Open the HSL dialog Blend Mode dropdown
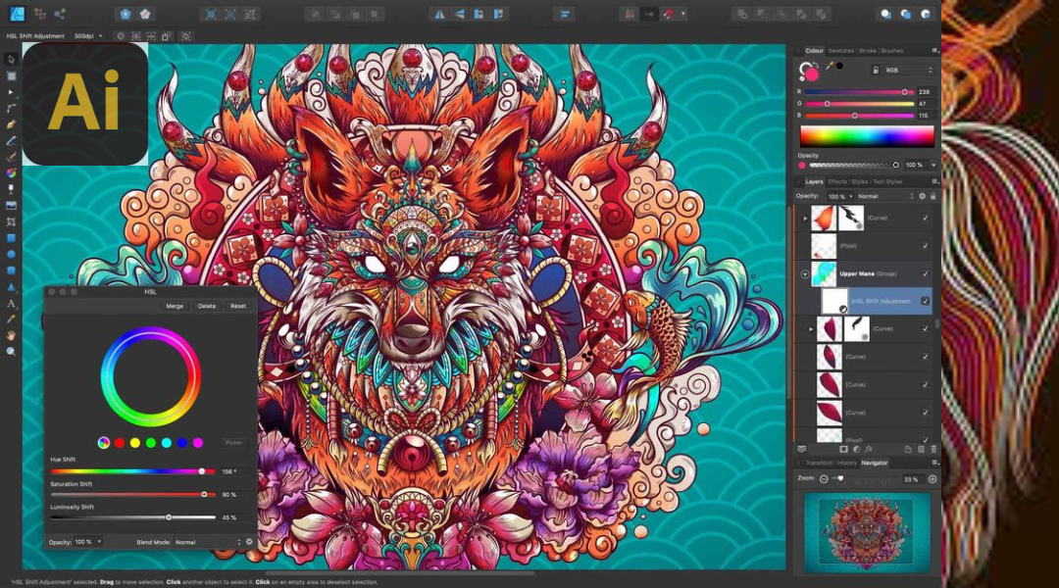Viewport: 1059px width, 588px height. 207,542
